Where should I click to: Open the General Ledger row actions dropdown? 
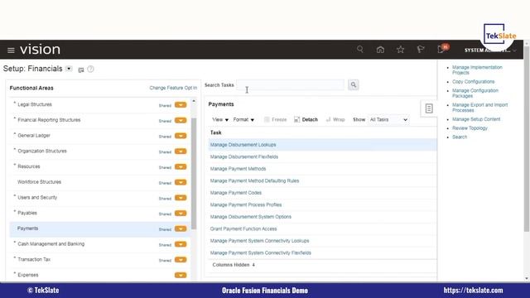coord(181,136)
